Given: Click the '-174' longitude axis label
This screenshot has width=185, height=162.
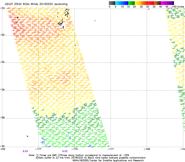Looking at the screenshot, I should tap(74, 149).
